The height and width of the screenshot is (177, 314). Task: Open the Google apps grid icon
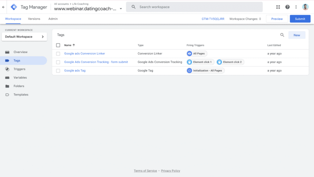coord(278,7)
